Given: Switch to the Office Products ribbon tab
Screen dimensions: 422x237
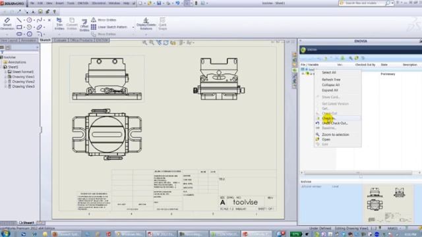Looking at the screenshot, I should tap(81, 40).
